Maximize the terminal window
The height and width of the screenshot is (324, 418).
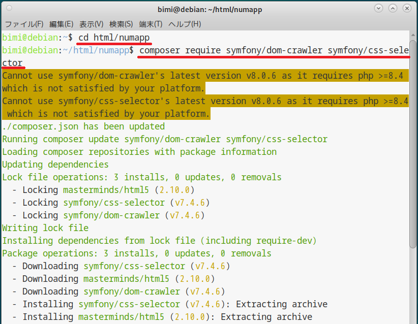click(393, 9)
